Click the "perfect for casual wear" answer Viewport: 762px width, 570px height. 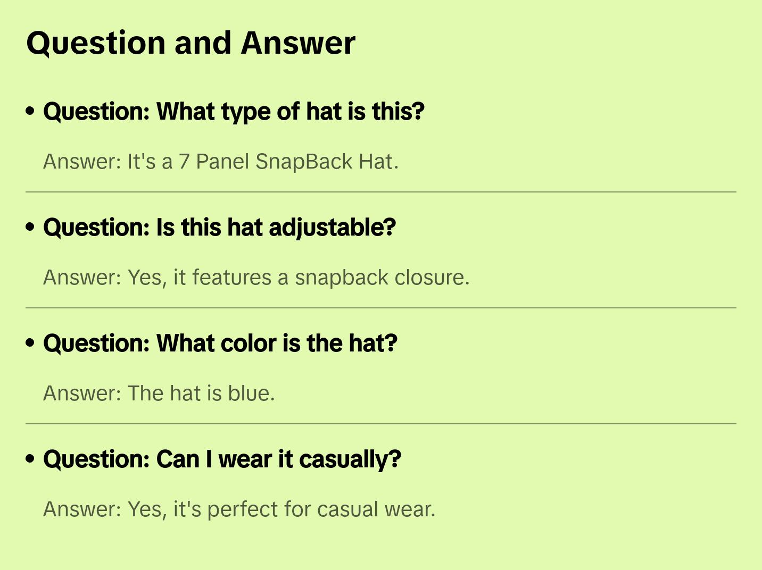pos(239,509)
